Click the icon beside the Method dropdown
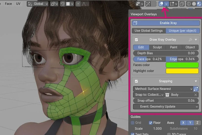 pos(196,89)
